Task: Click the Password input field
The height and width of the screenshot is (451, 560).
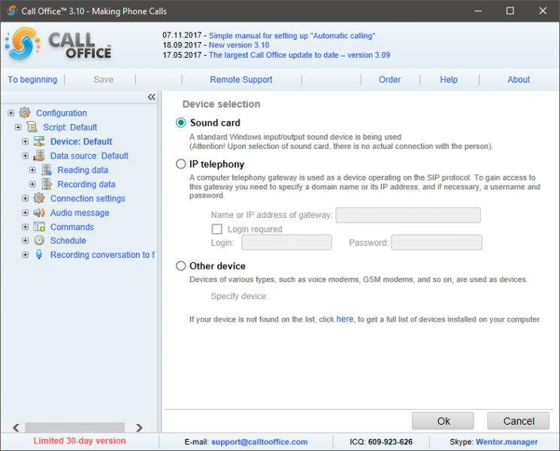Action: click(x=437, y=243)
